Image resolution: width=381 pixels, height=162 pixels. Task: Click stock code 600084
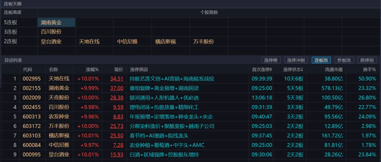32,145
